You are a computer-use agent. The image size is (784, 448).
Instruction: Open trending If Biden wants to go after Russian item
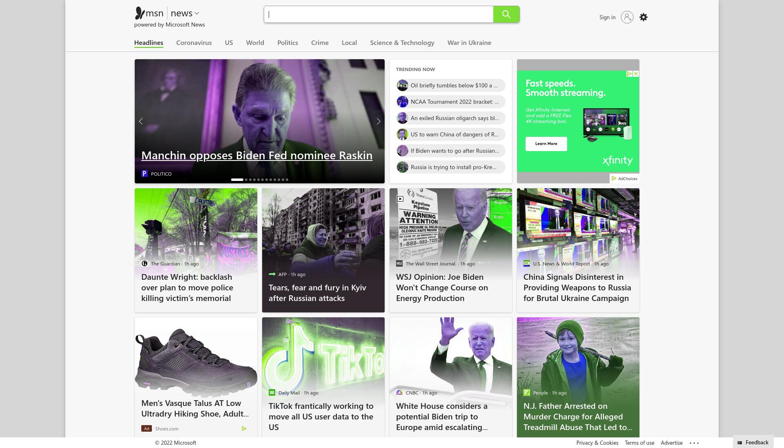(x=451, y=151)
